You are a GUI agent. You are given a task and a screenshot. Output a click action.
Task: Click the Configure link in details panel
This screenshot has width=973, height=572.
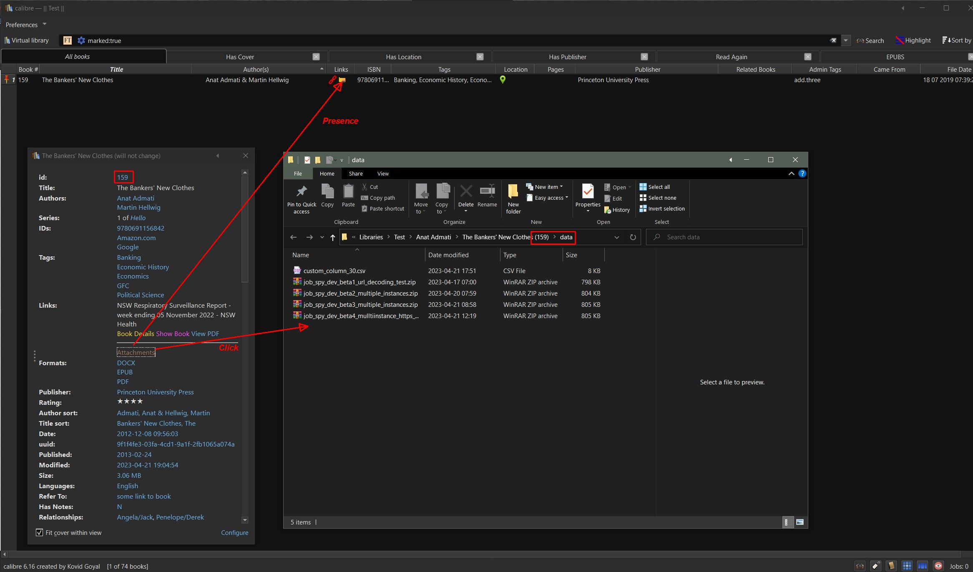pyautogui.click(x=234, y=532)
